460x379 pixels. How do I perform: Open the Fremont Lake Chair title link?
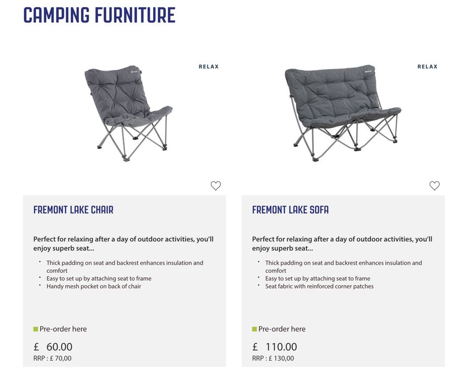(73, 210)
